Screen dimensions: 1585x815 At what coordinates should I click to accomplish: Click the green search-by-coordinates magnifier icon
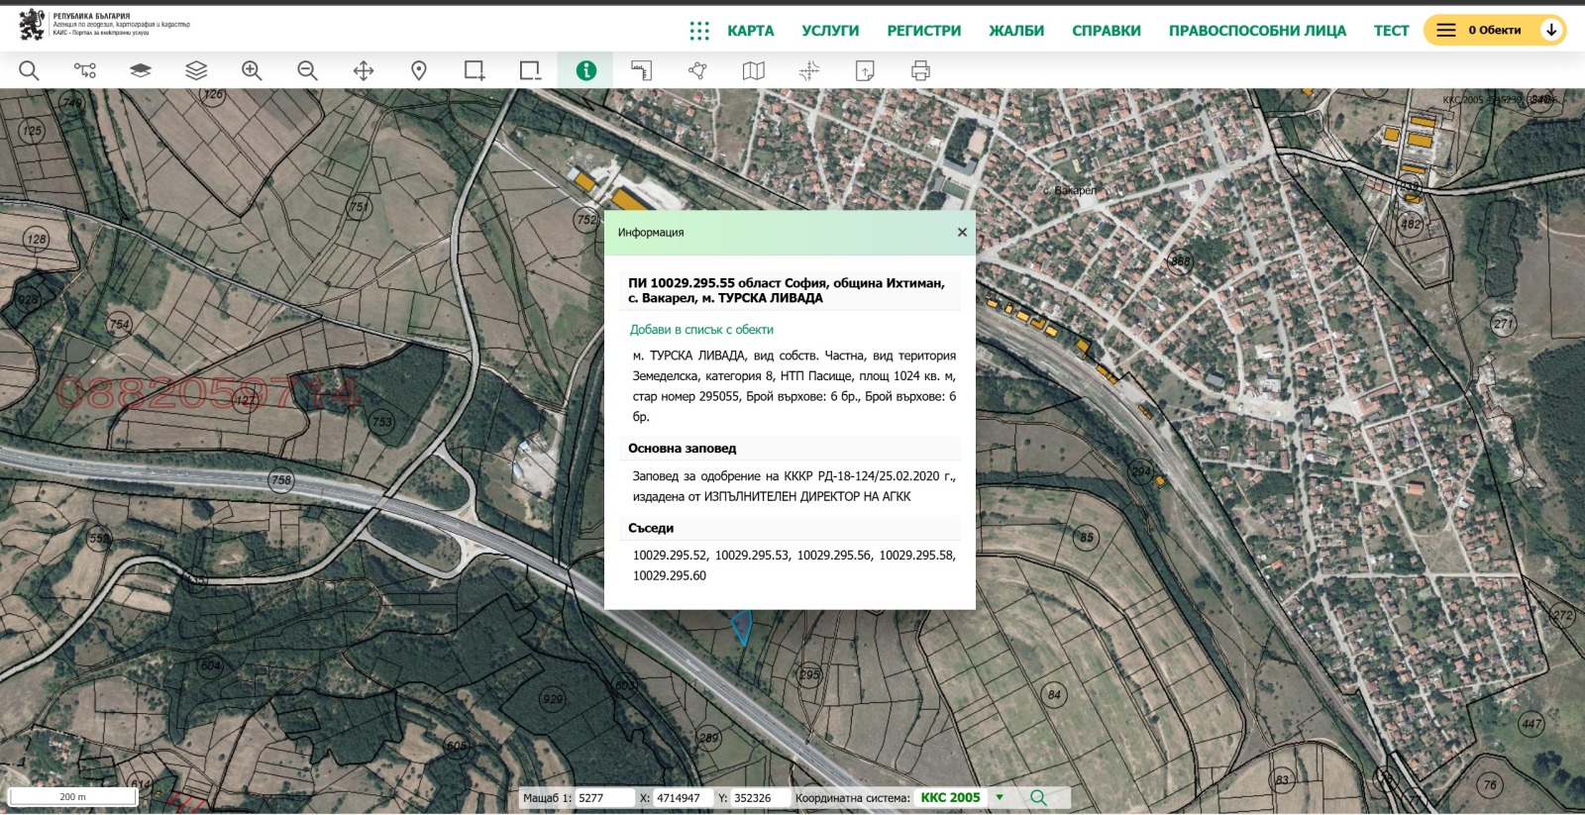(x=1038, y=797)
